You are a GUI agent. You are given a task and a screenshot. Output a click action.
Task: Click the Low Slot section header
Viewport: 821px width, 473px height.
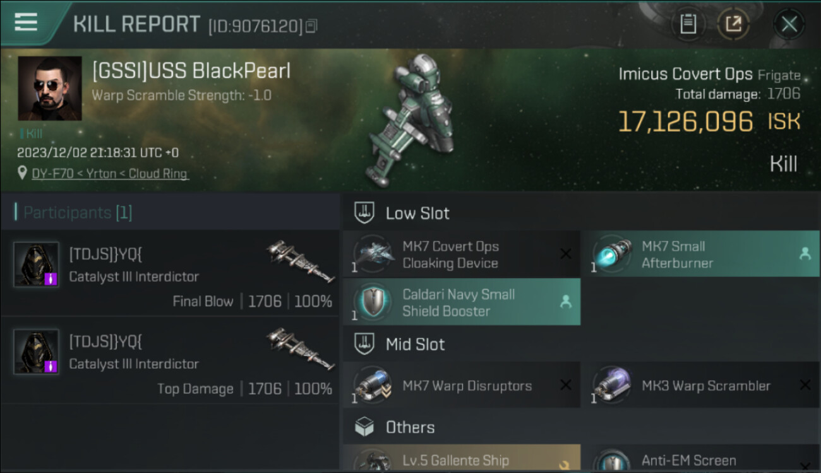417,213
